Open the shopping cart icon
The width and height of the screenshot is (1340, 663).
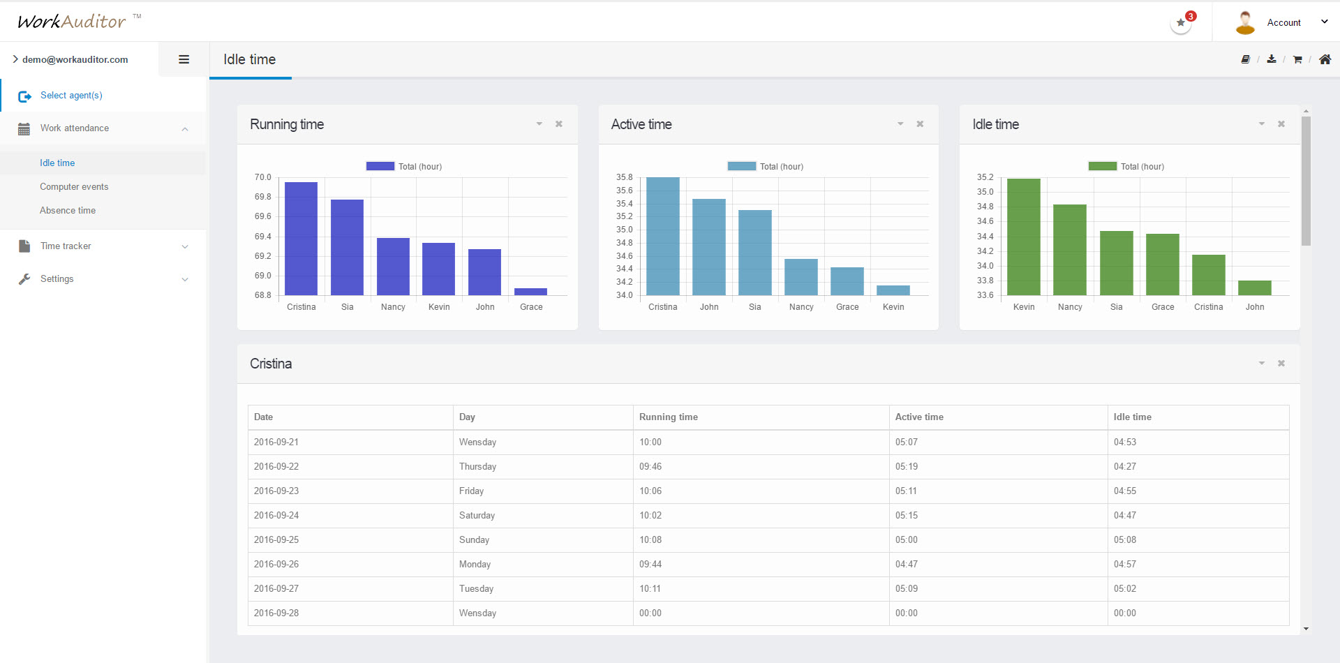(1297, 59)
